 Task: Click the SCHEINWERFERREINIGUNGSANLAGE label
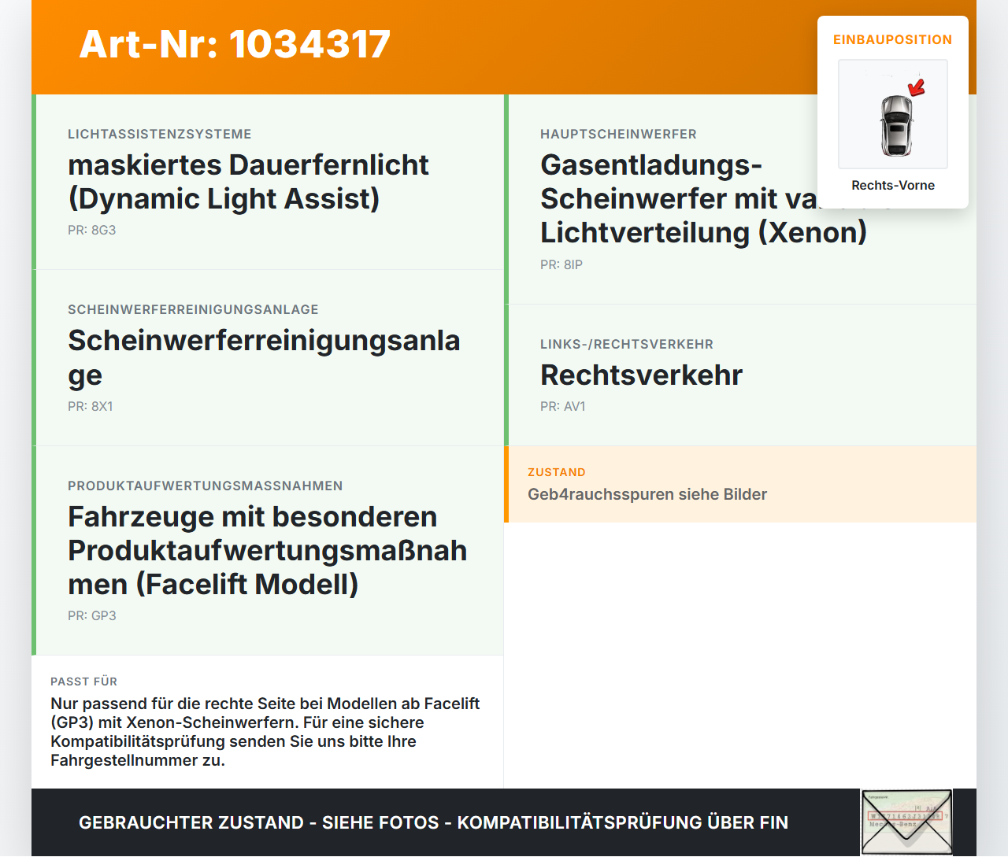193,309
